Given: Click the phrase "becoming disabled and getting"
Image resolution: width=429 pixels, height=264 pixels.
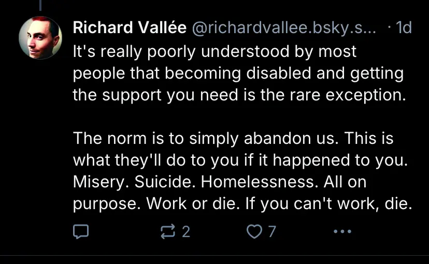Looking at the screenshot, I should 284,74.
